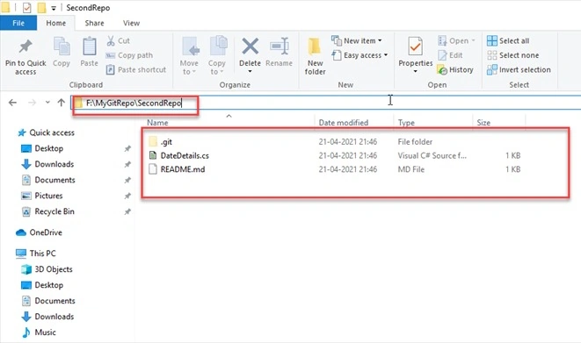Switch to the Share ribbon tab
The image size is (581, 343).
pyautogui.click(x=94, y=23)
